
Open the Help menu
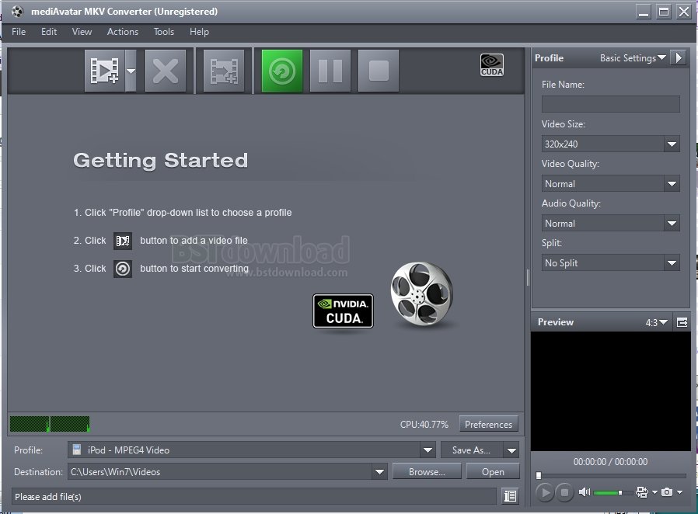[199, 32]
